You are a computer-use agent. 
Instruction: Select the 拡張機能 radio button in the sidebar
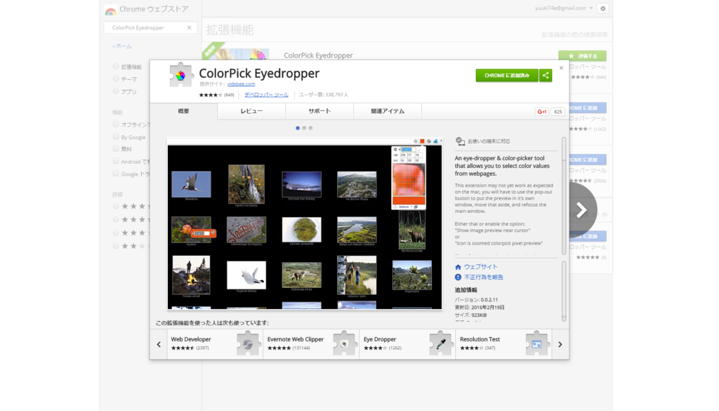tap(116, 67)
